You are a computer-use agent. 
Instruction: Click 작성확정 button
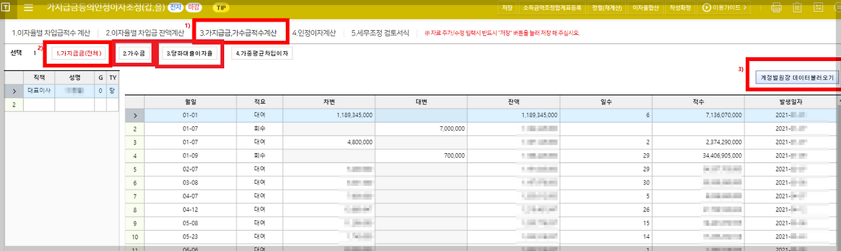(681, 8)
